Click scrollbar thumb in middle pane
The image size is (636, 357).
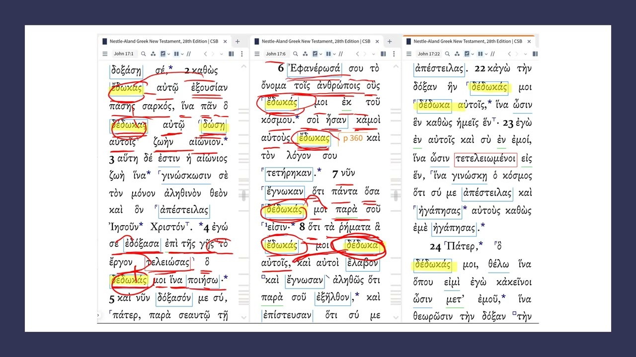[396, 196]
